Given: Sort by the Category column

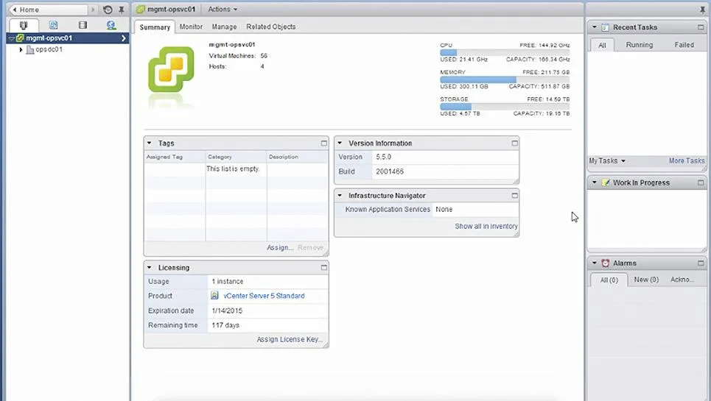Looking at the screenshot, I should pyautogui.click(x=236, y=157).
